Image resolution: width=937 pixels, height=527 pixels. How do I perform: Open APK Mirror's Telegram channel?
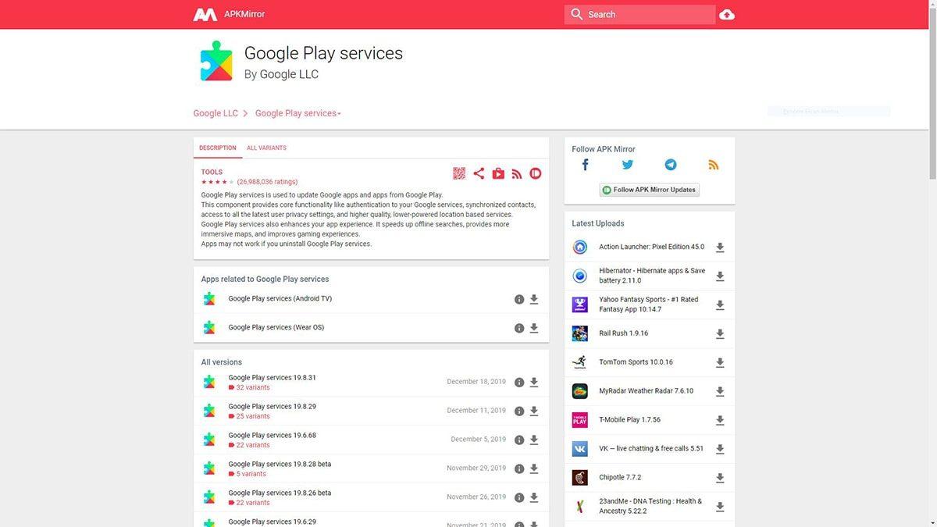pyautogui.click(x=670, y=164)
